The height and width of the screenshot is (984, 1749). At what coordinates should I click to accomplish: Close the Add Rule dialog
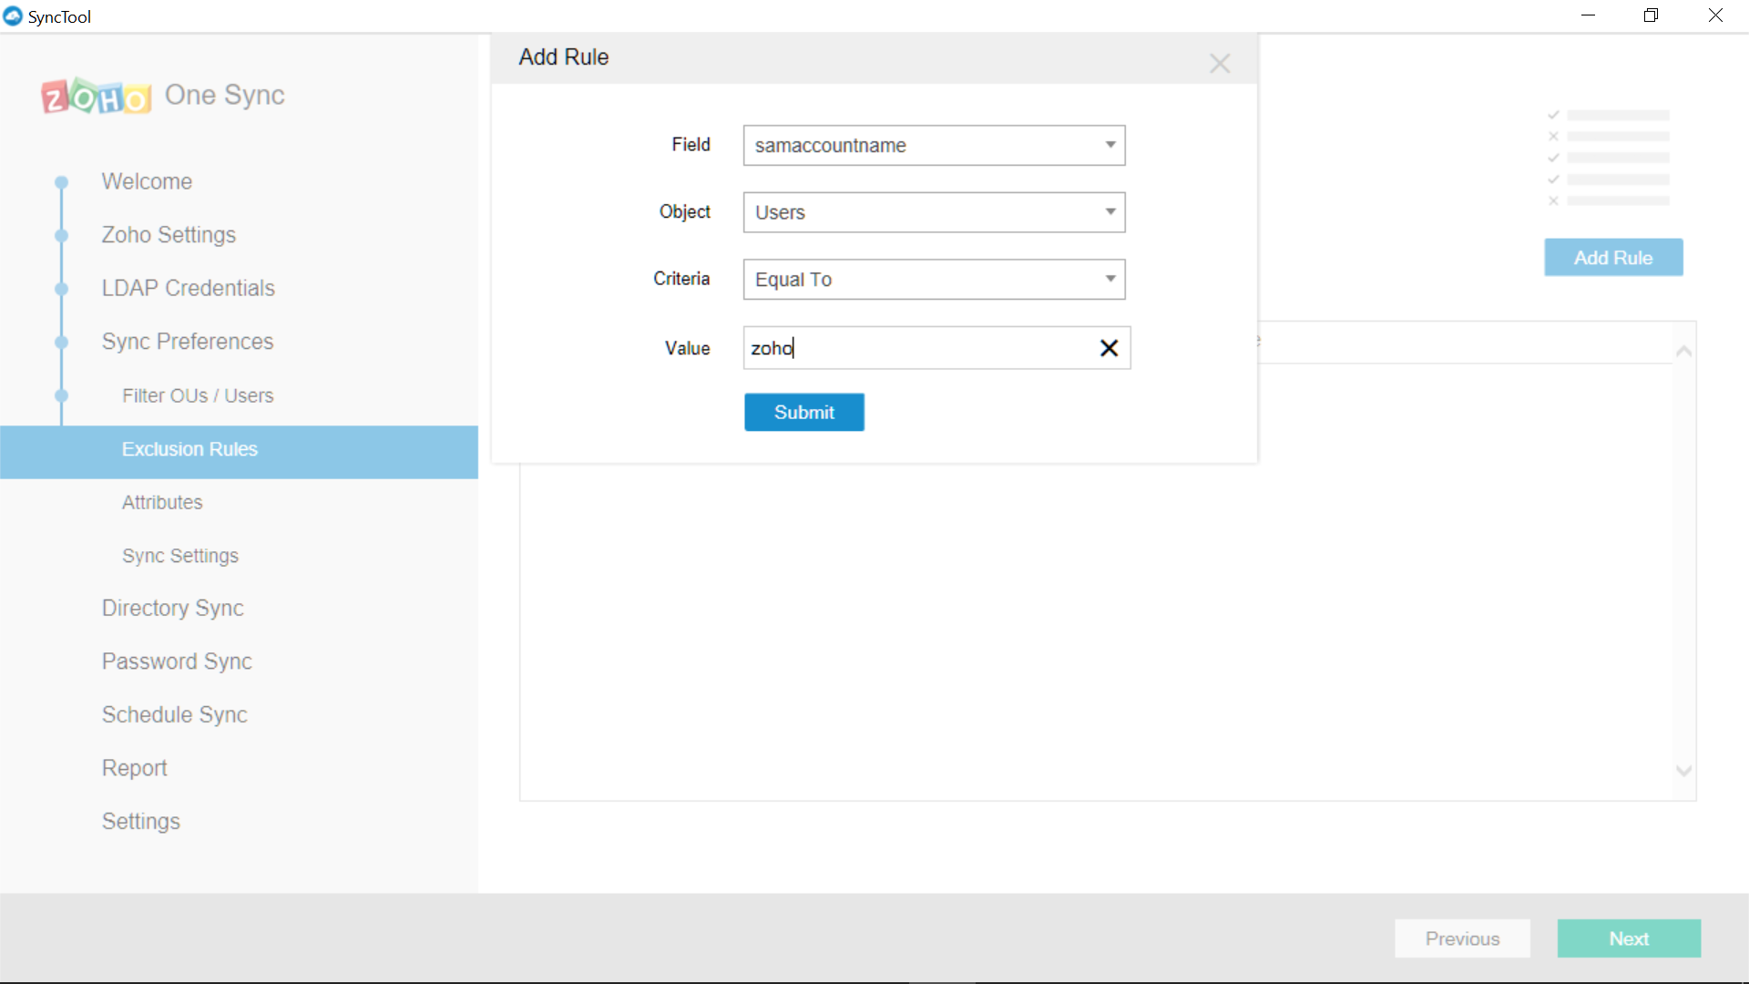(x=1220, y=63)
